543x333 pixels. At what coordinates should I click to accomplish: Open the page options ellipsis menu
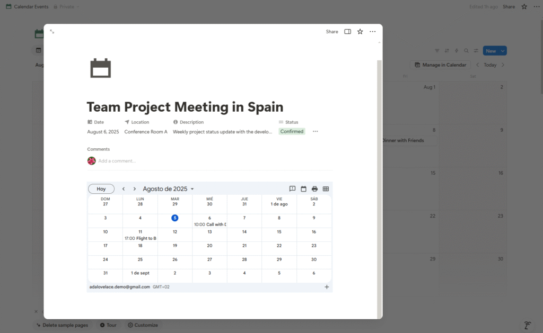click(372, 31)
